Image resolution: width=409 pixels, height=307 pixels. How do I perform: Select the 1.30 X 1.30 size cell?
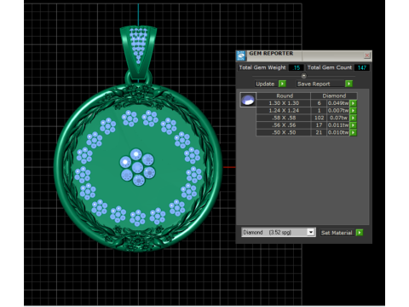point(284,103)
